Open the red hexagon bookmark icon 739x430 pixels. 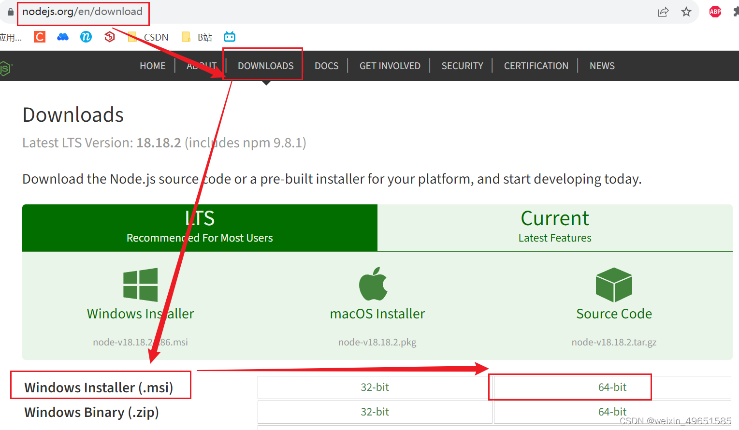(x=110, y=37)
